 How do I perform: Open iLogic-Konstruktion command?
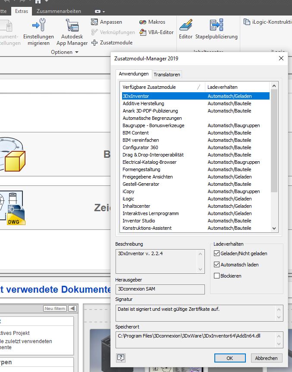(268, 22)
